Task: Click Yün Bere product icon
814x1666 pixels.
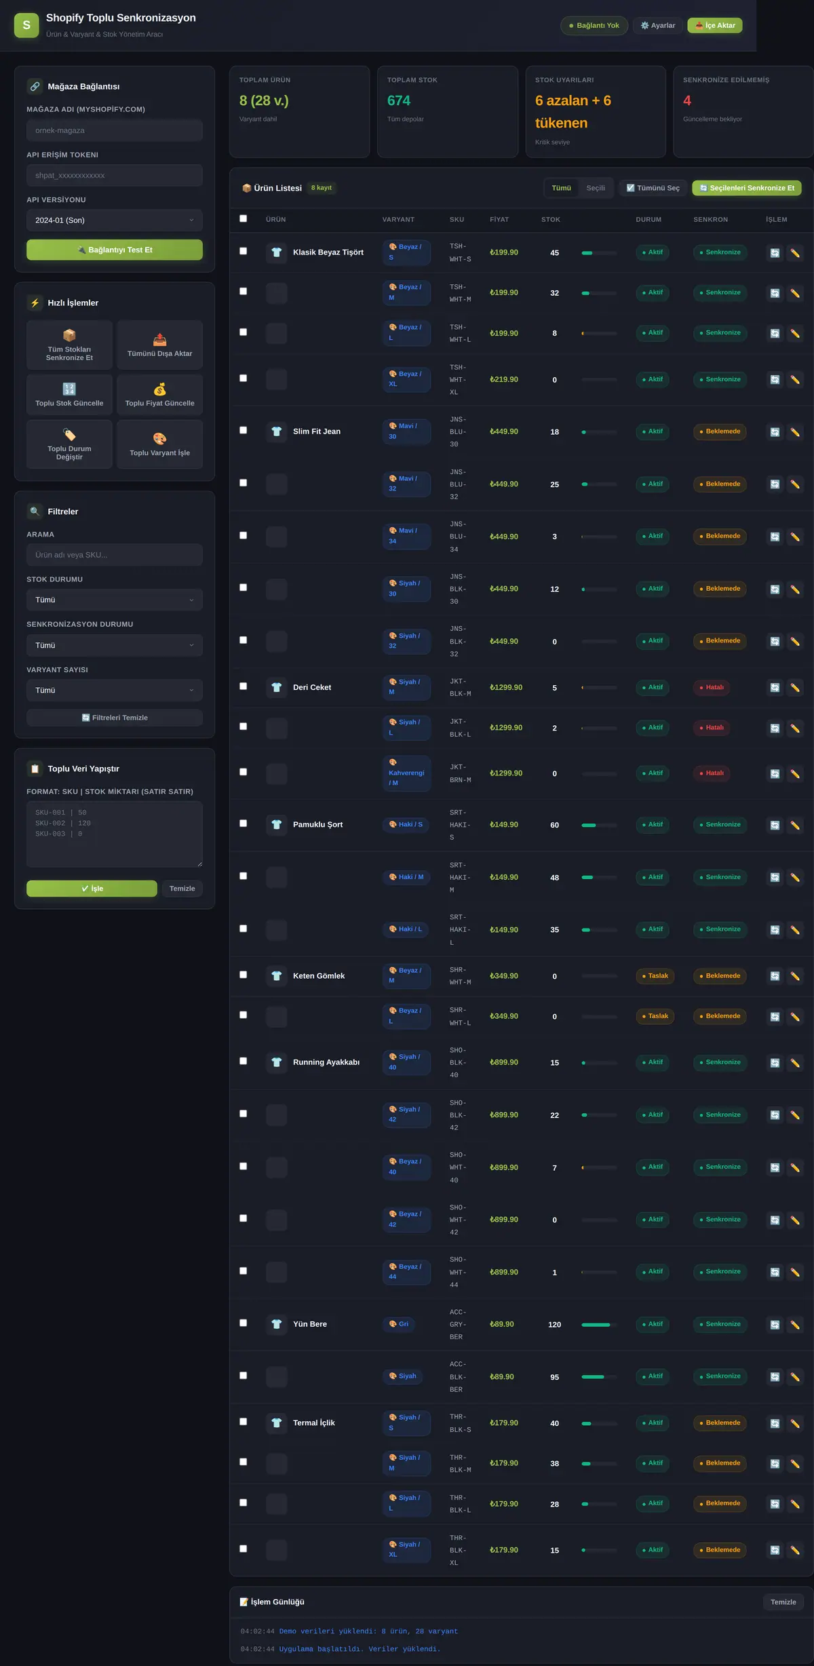Action: (x=276, y=1324)
